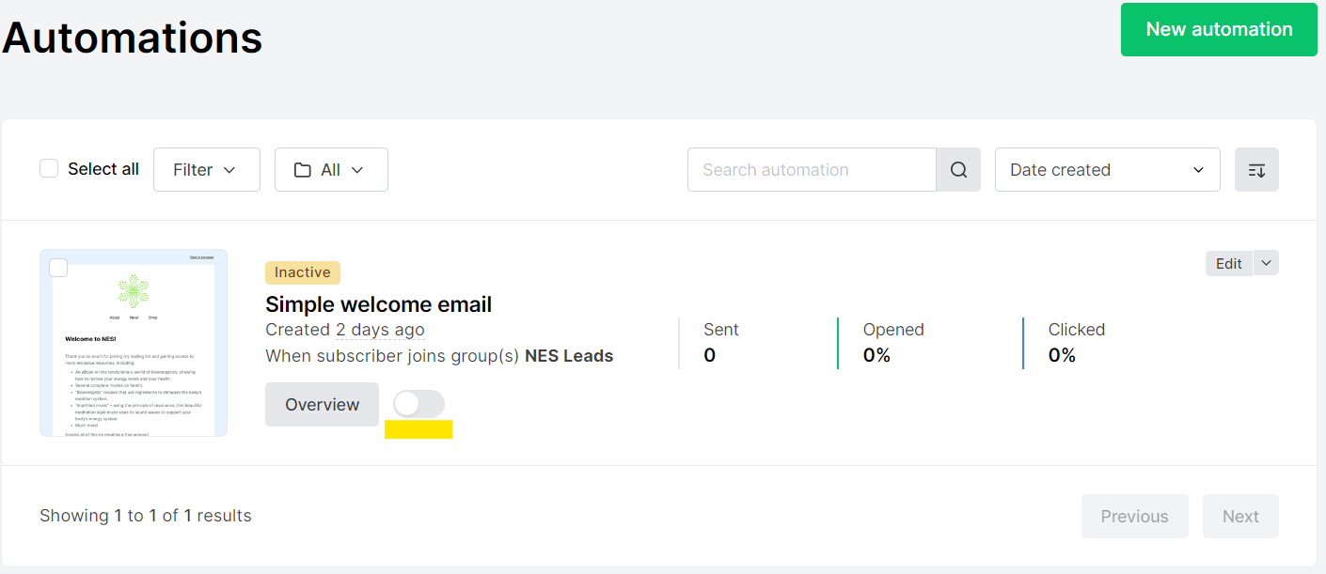Click the search magnifier icon
This screenshot has height=574, width=1326.
tap(958, 170)
